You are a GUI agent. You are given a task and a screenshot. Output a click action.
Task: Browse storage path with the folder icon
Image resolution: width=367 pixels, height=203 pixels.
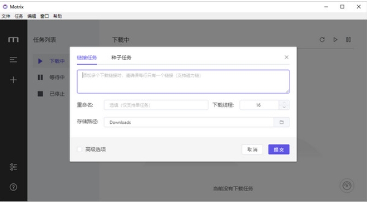click(x=282, y=122)
